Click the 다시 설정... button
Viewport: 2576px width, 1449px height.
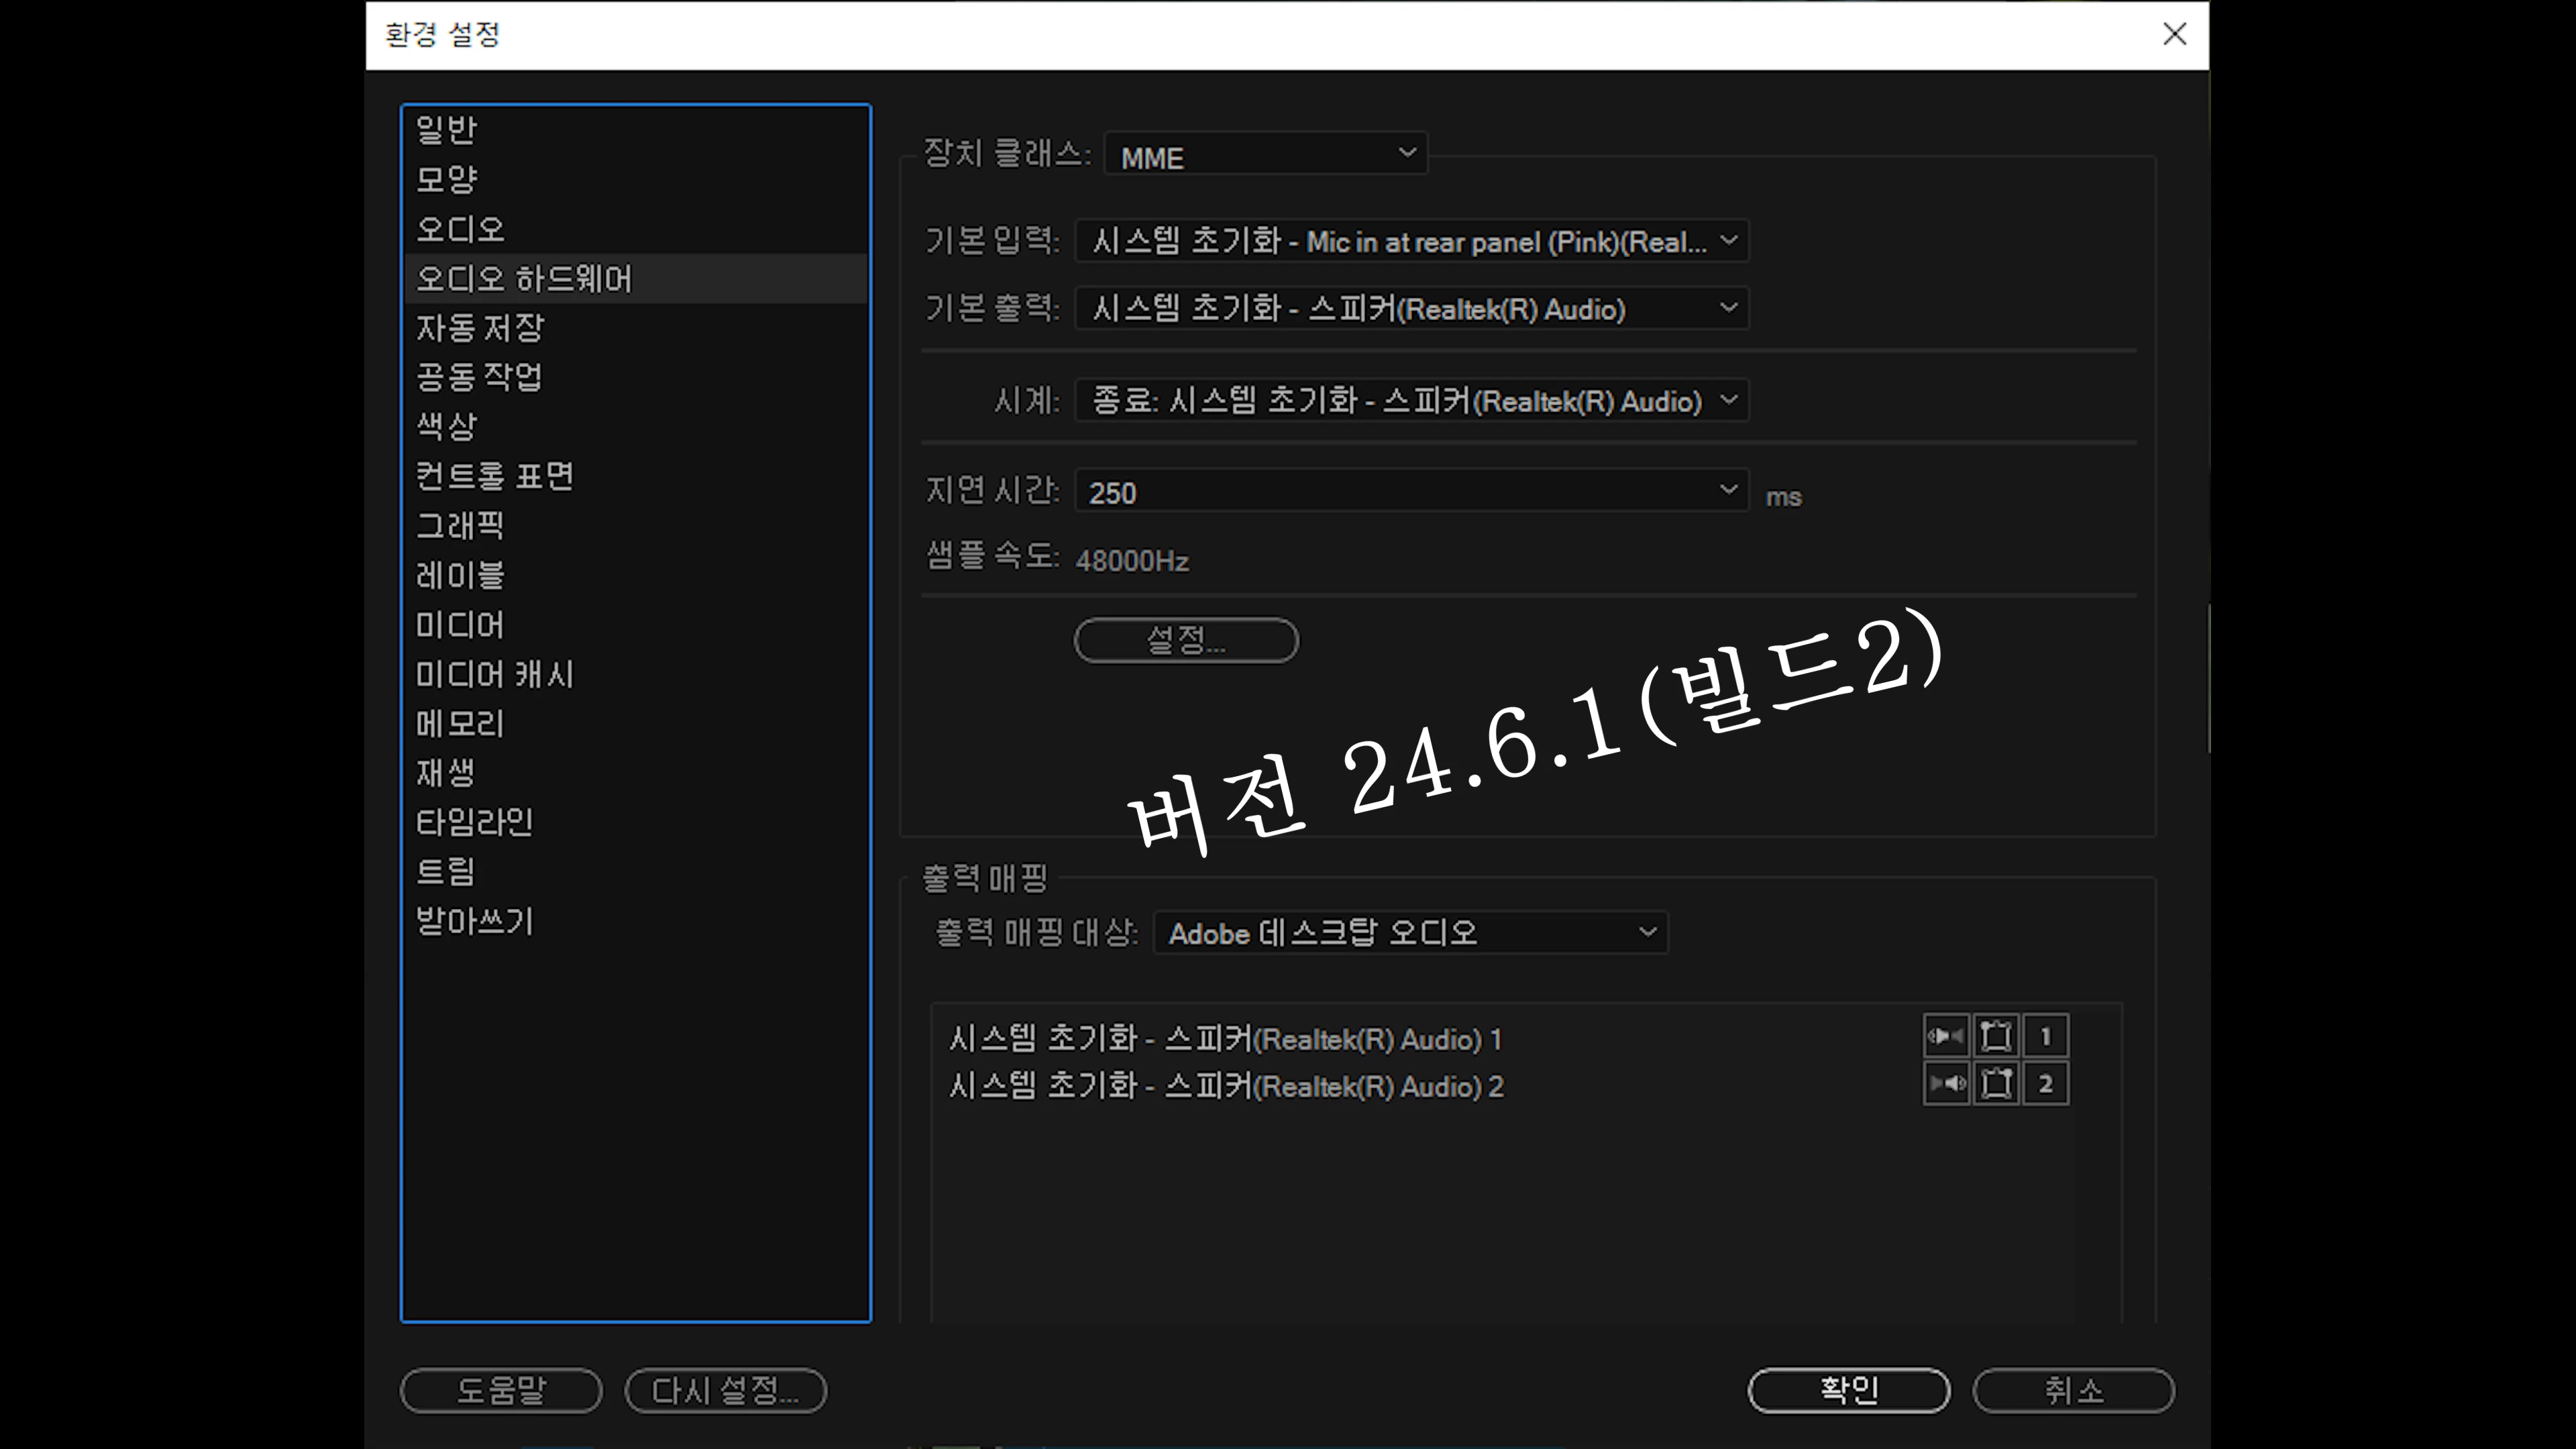tap(725, 1390)
